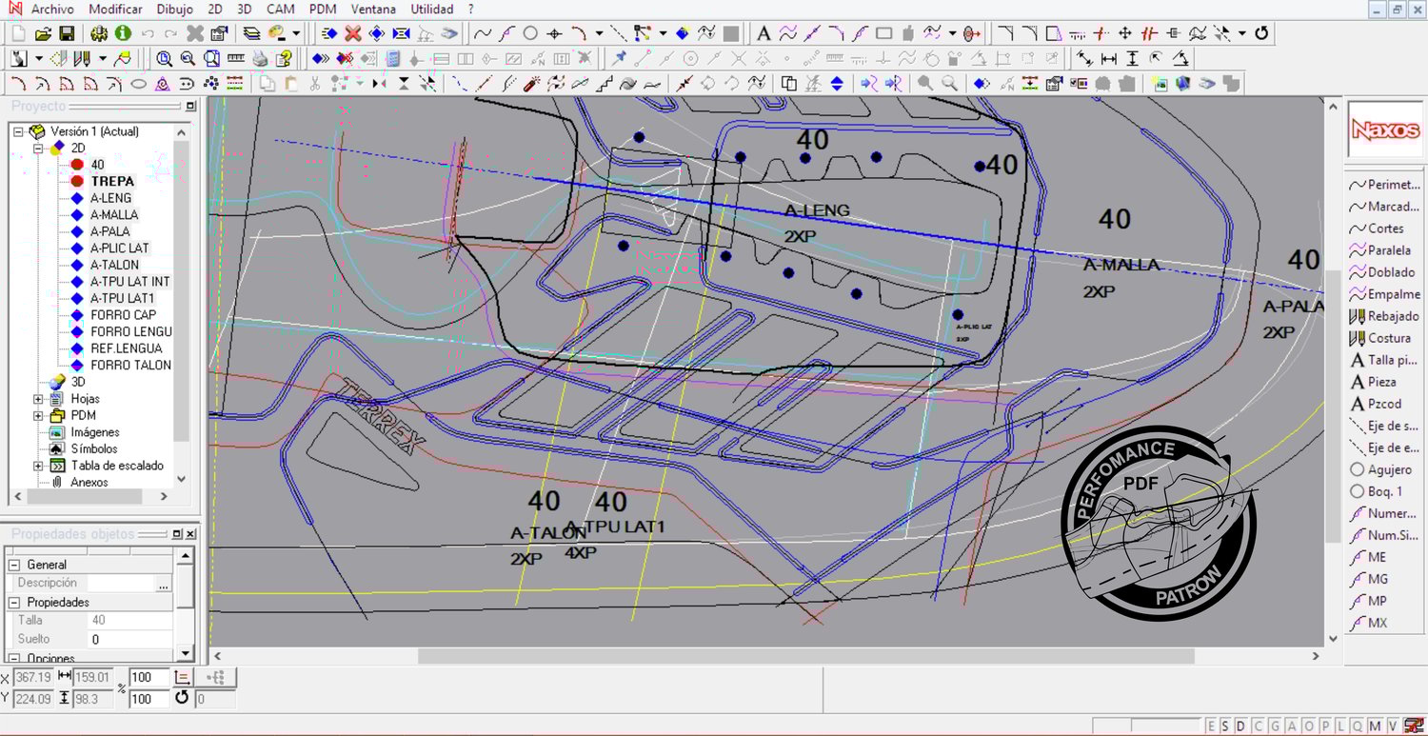This screenshot has height=736, width=1428.
Task: Toggle the E status bar indicator
Action: [x=1211, y=726]
